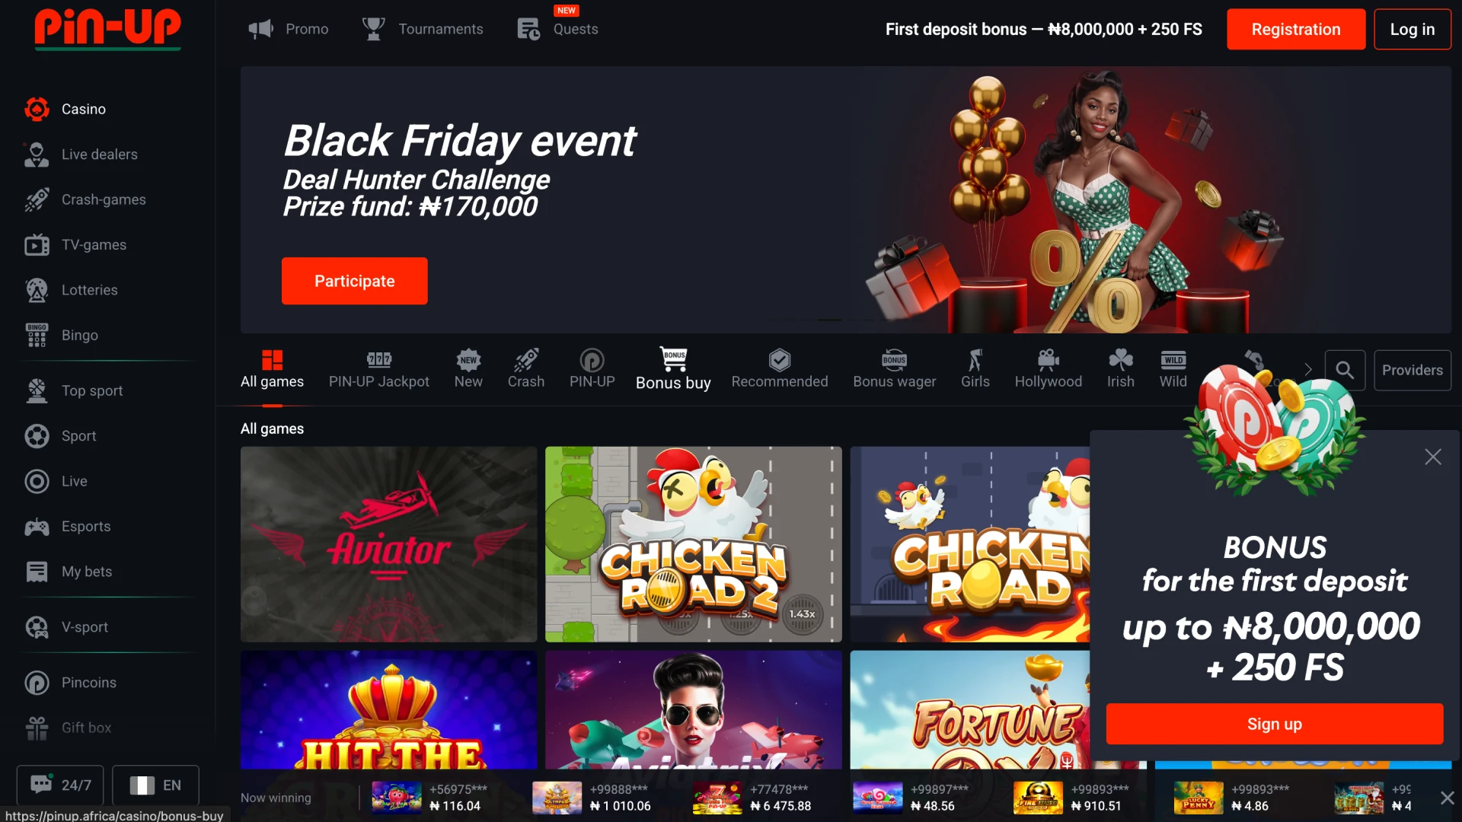Select Crash-games rocket icon in sidebar
This screenshot has width=1462, height=822.
pos(37,199)
